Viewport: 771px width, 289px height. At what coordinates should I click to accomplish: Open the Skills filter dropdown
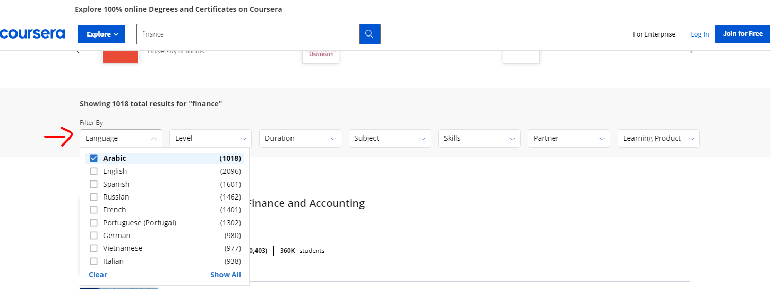[x=479, y=138]
